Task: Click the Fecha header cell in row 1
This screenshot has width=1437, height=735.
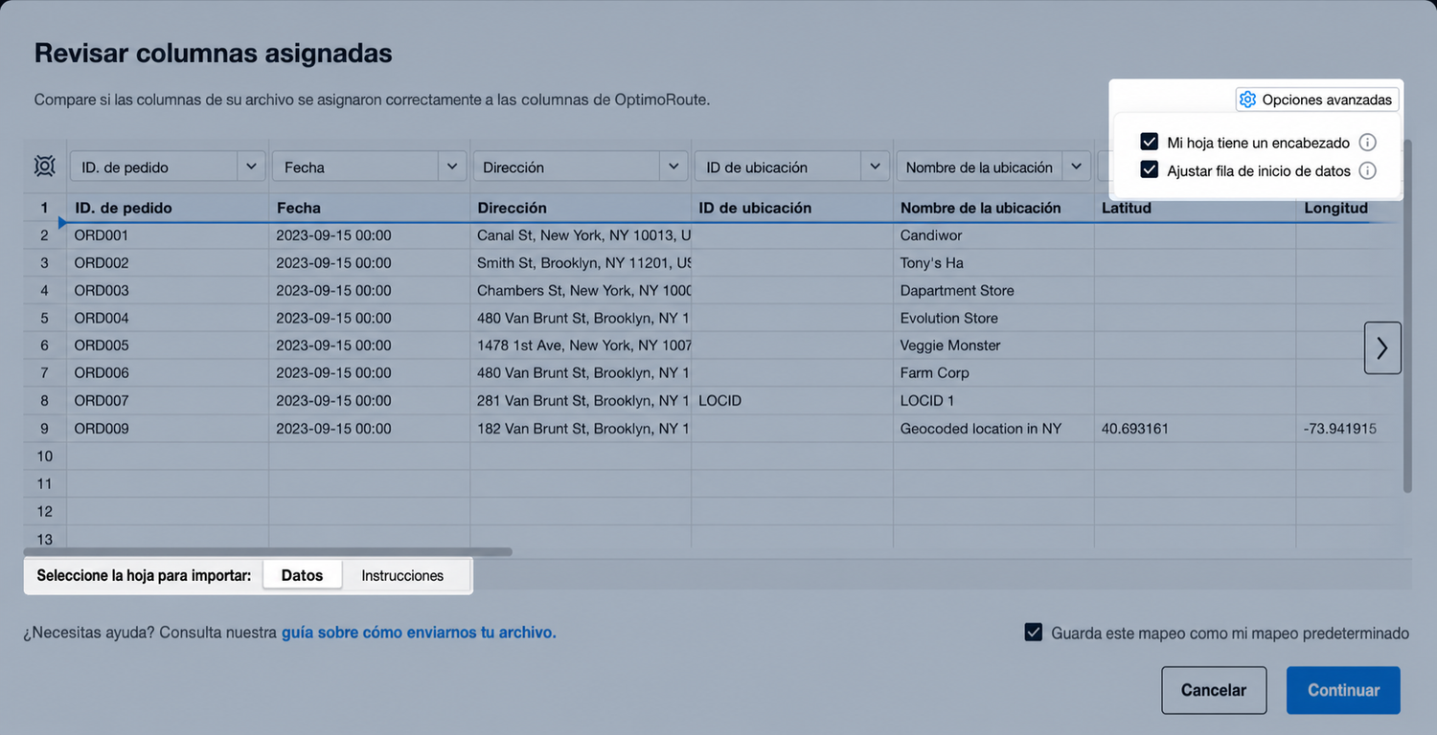Action: (370, 208)
